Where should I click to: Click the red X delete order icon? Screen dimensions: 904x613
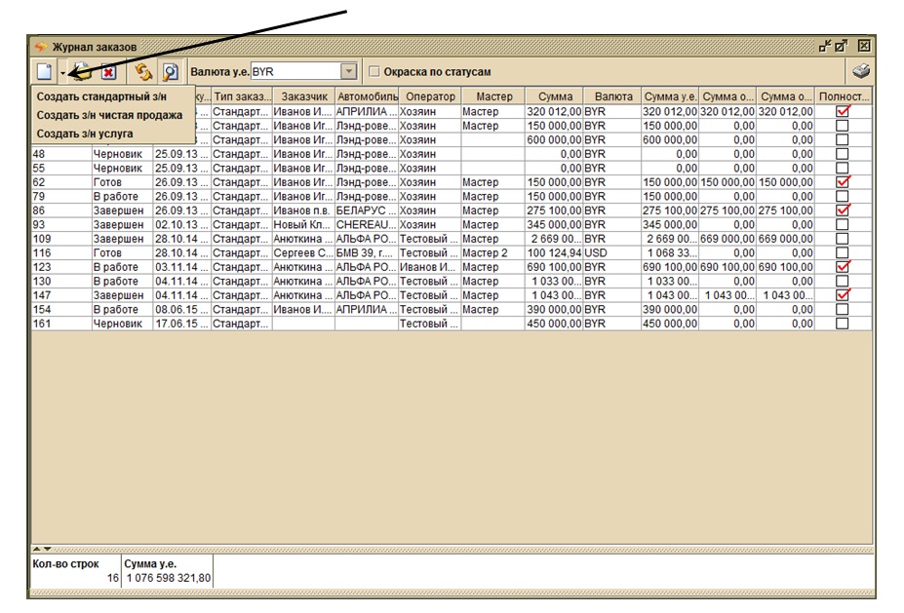click(x=108, y=72)
